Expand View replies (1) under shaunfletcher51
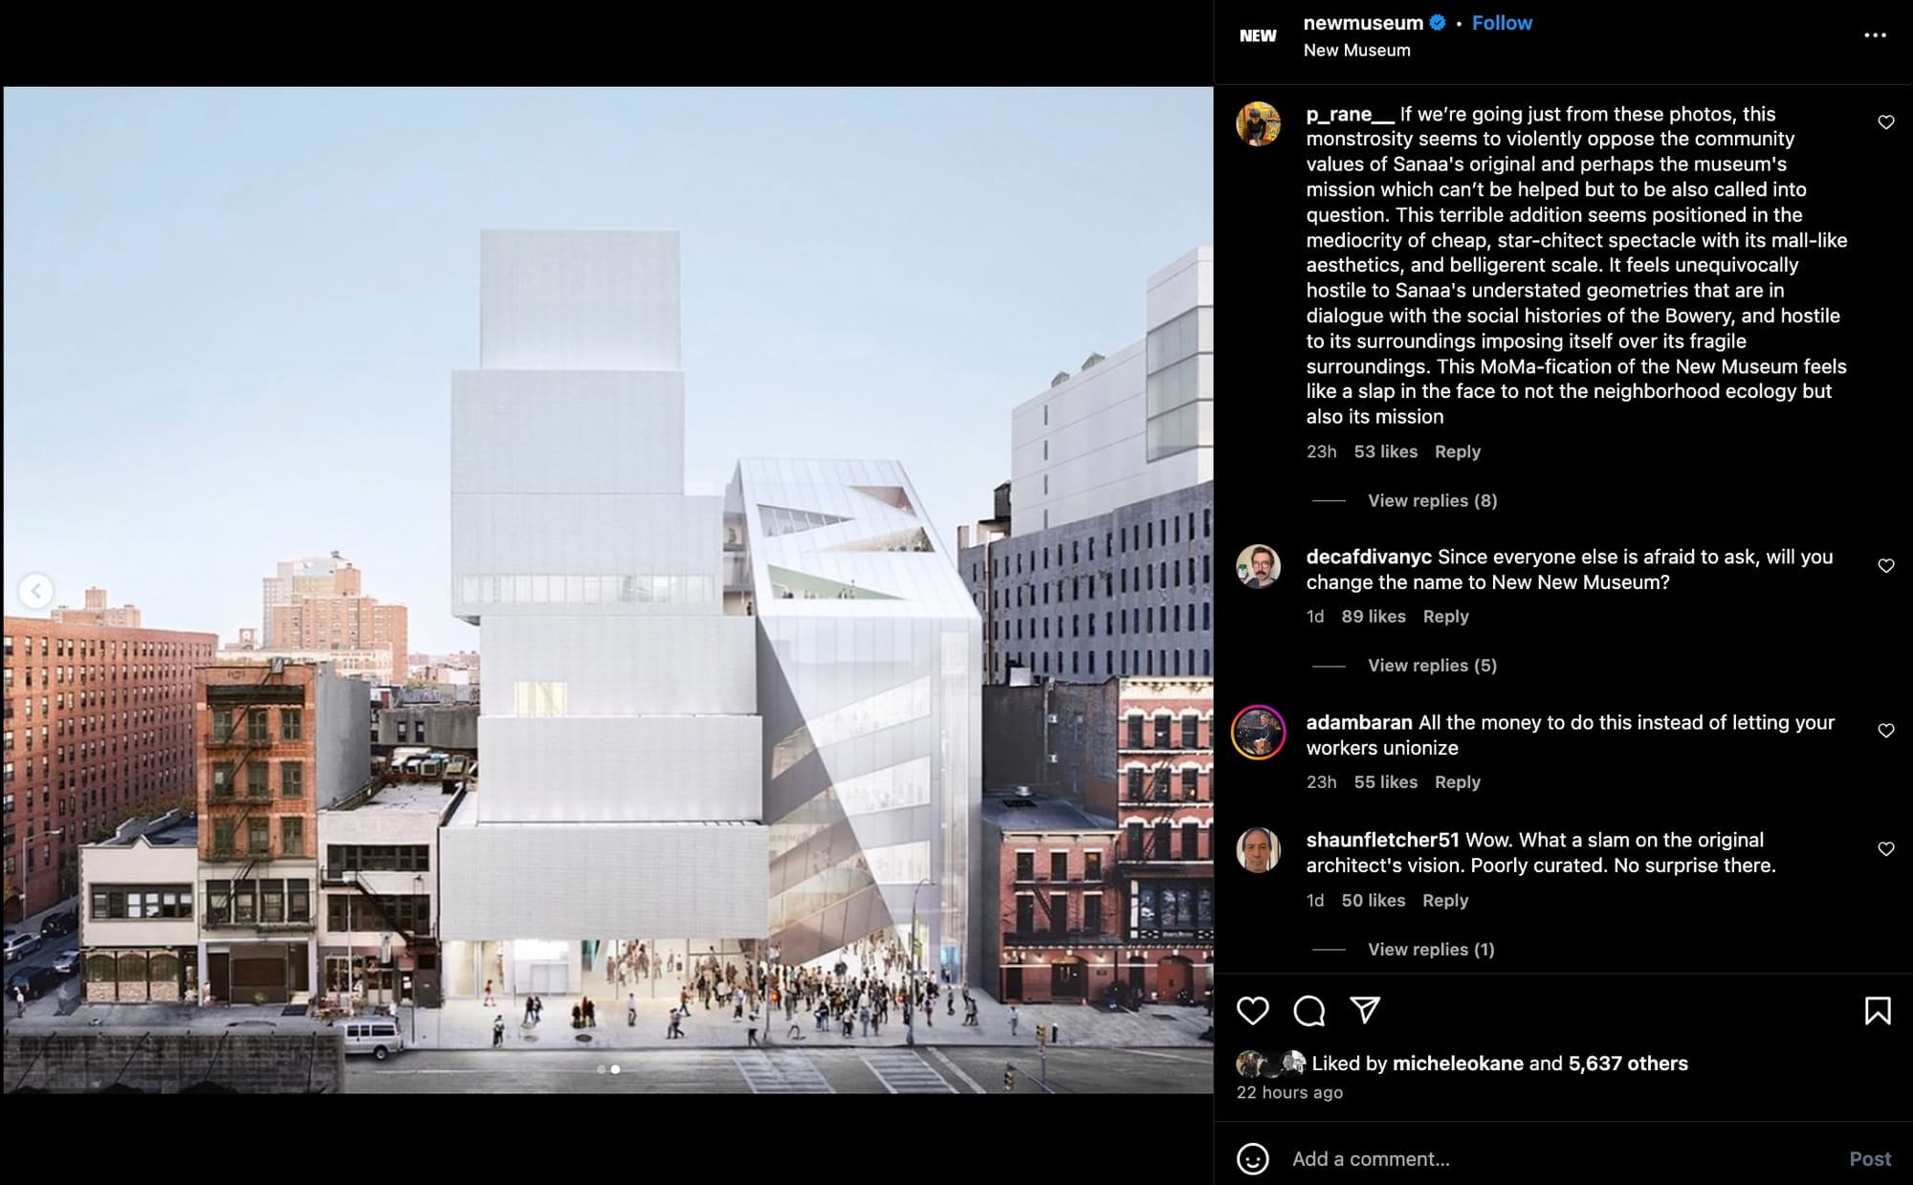This screenshot has width=1913, height=1185. [x=1430, y=950]
